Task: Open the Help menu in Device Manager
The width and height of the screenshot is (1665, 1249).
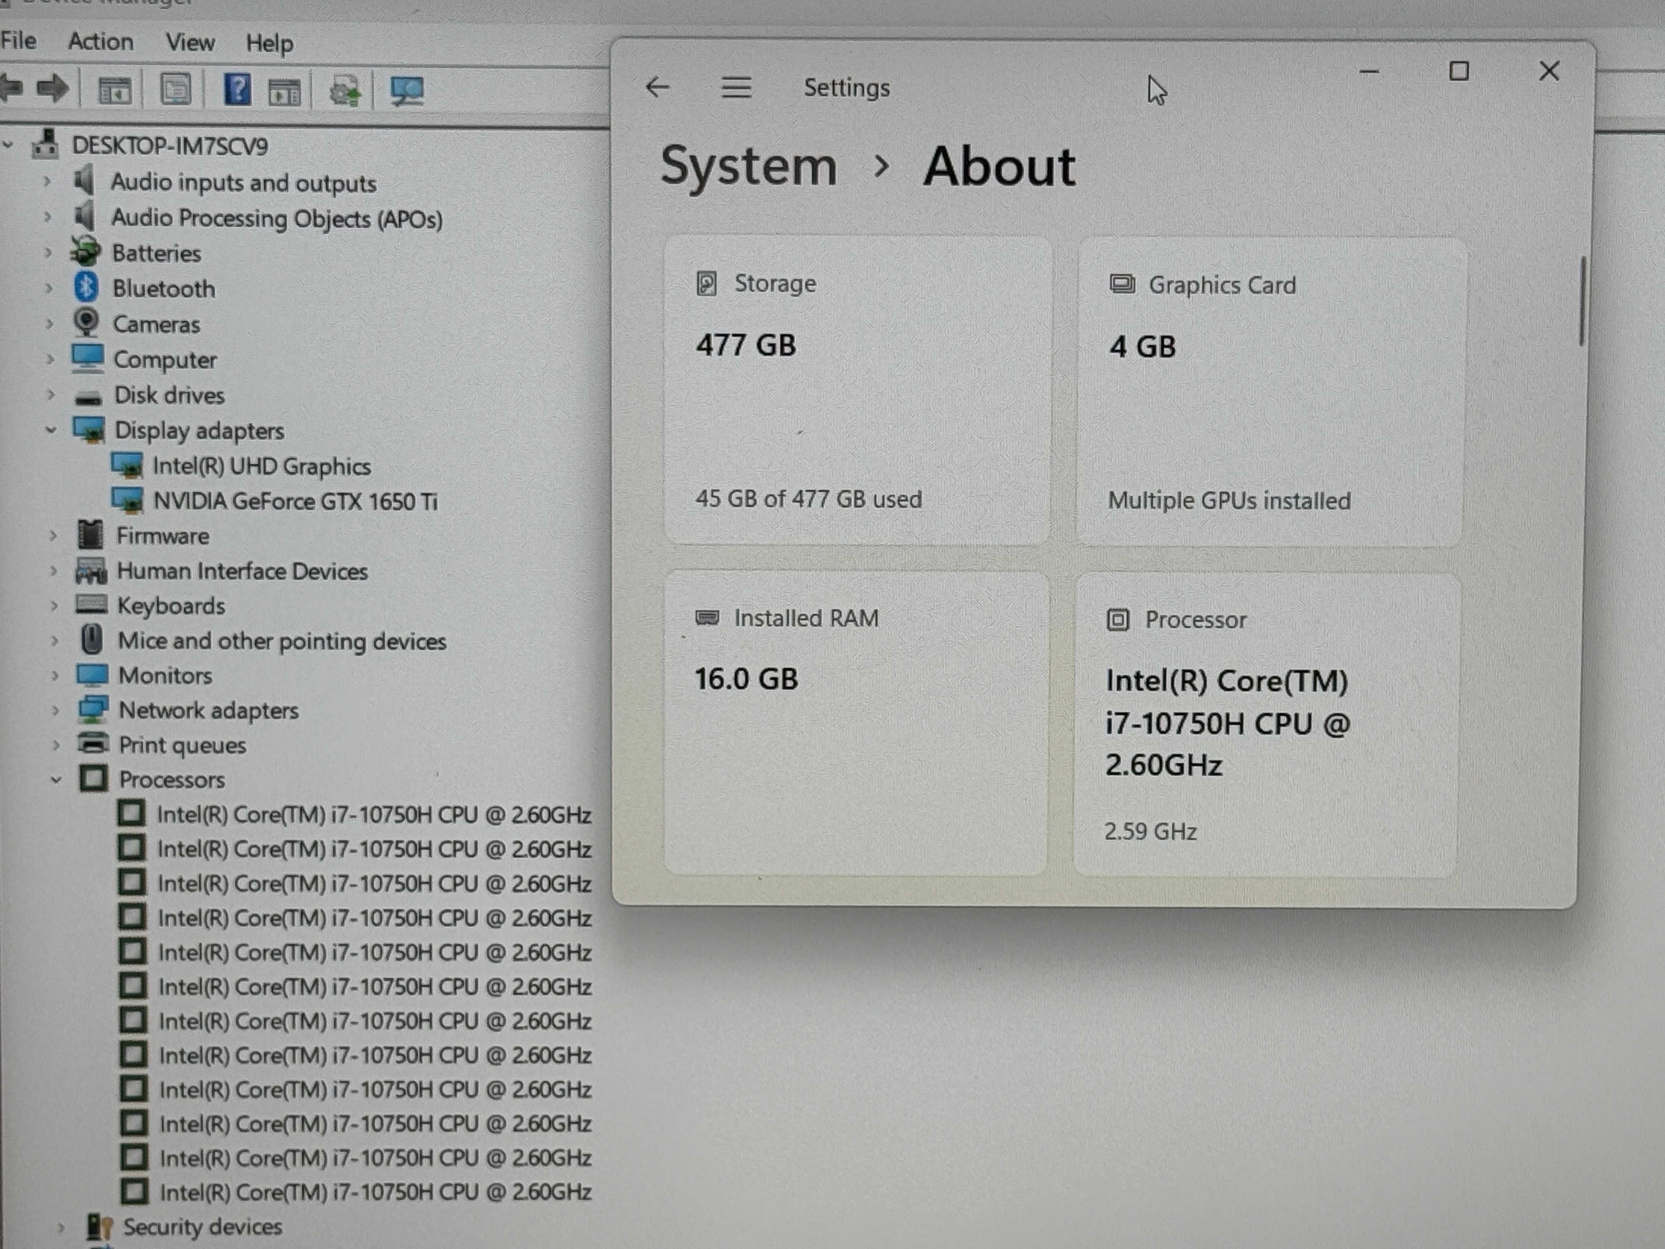Action: coord(270,44)
